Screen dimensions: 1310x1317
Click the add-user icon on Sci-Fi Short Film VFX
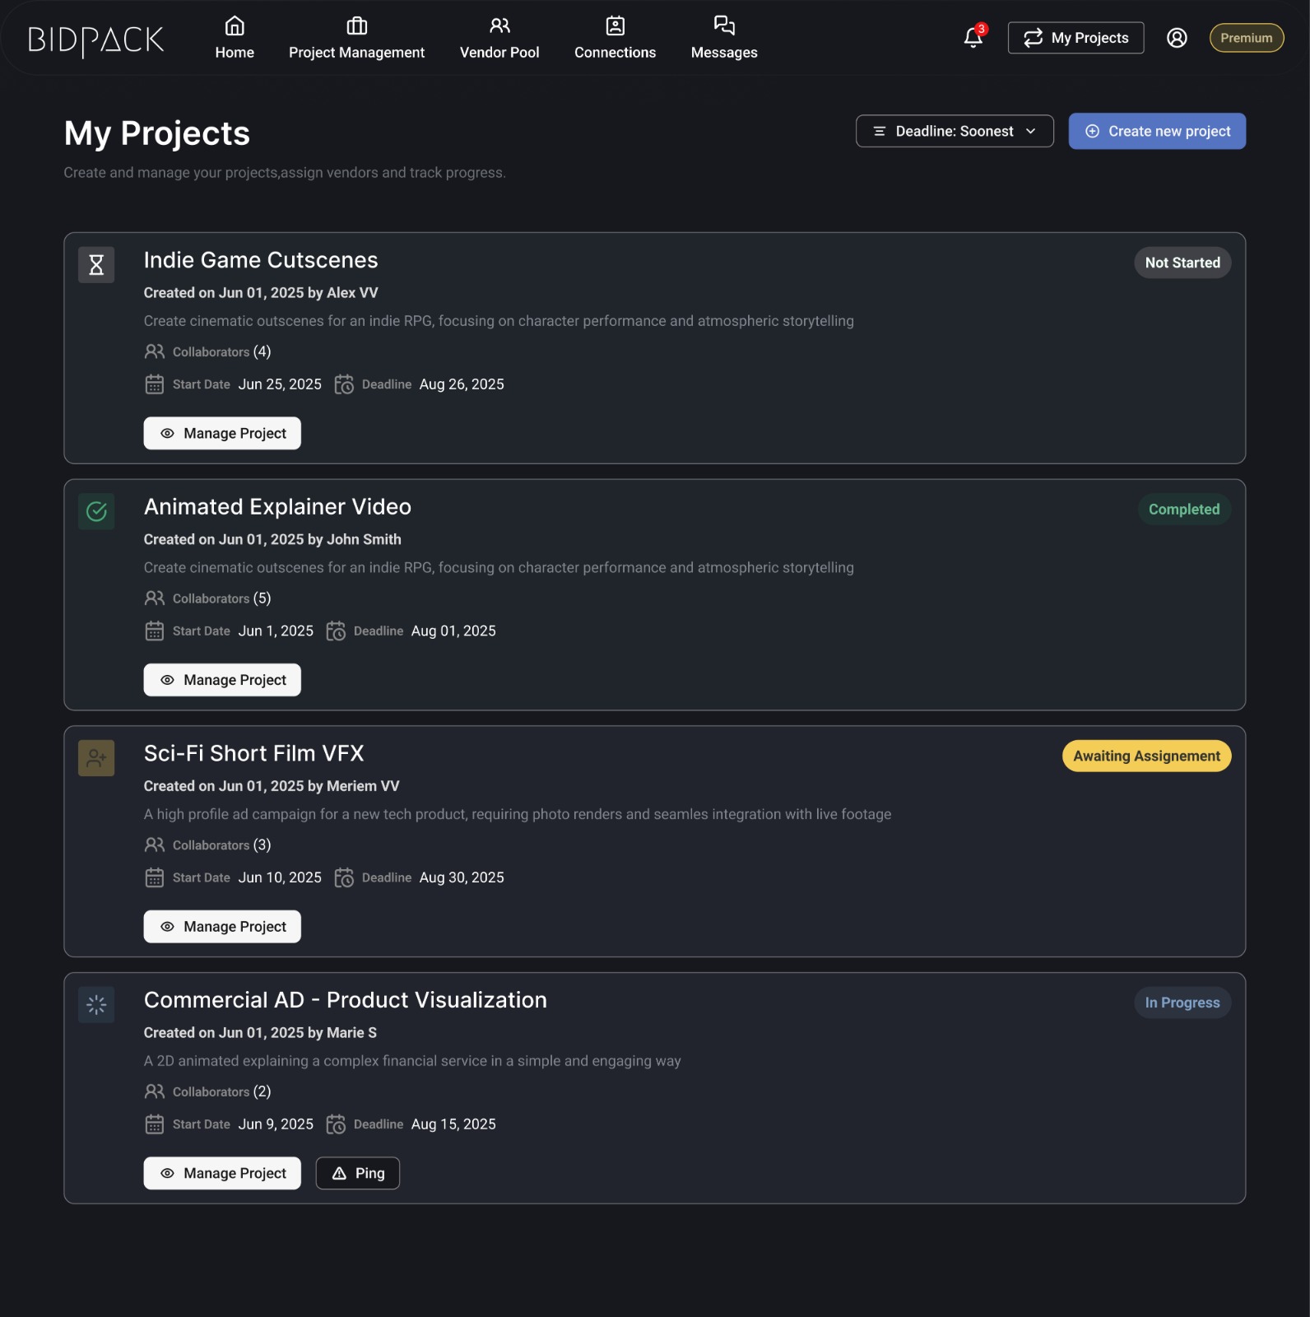tap(96, 758)
